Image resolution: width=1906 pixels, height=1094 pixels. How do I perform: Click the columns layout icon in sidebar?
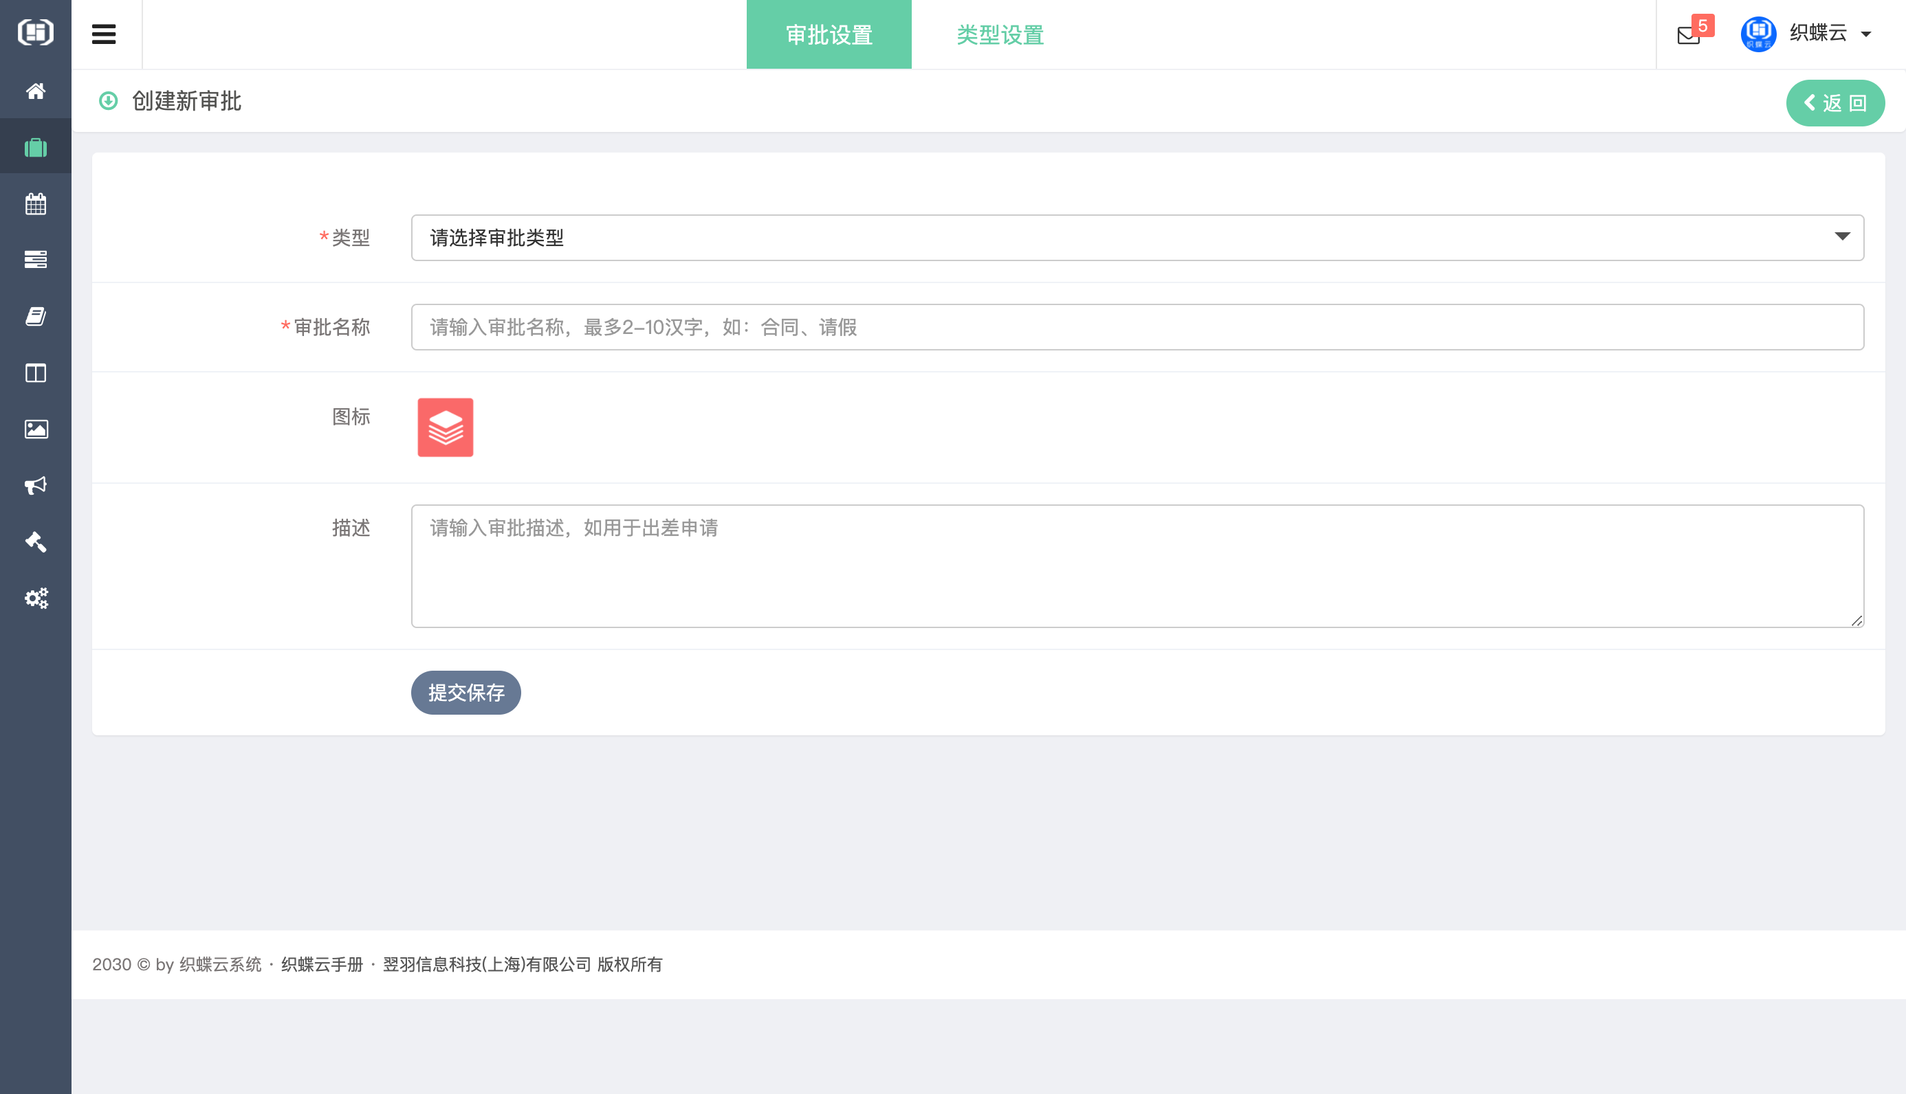(x=35, y=372)
